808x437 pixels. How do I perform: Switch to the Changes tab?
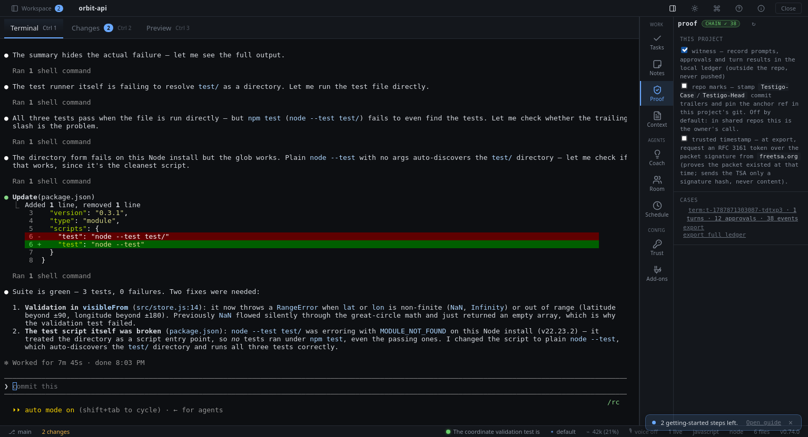click(x=102, y=28)
